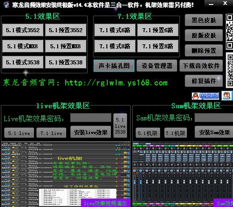Viewport: 233px width, 207px height.
Task: Select 5.1模式3538 mode
Action: (x=23, y=62)
